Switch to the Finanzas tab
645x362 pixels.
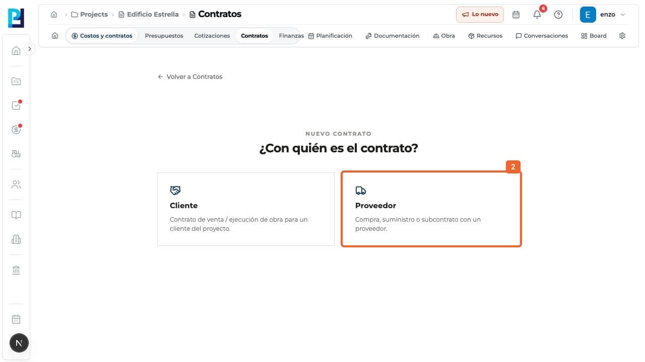coord(291,36)
